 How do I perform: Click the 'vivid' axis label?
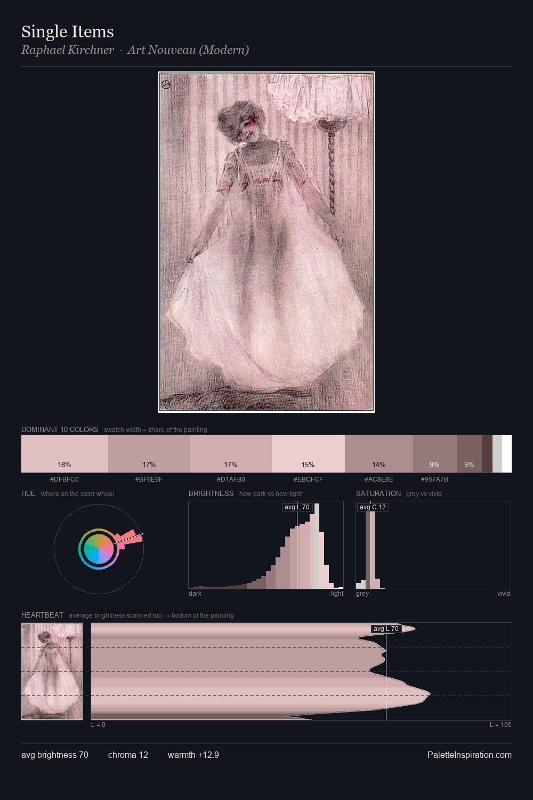click(x=504, y=594)
